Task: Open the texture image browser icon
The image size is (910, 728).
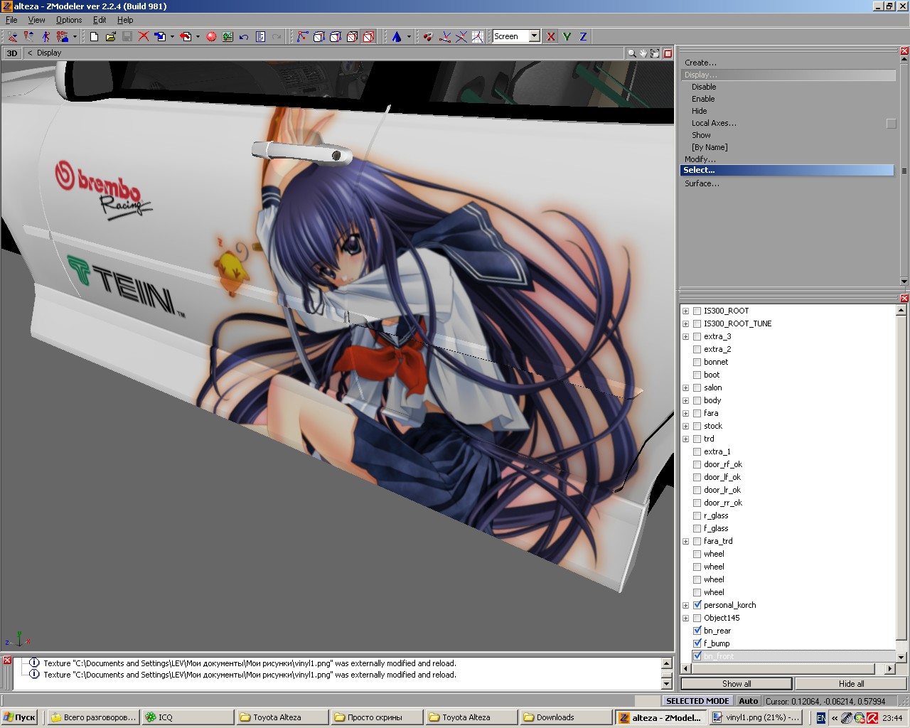Action: (227, 36)
